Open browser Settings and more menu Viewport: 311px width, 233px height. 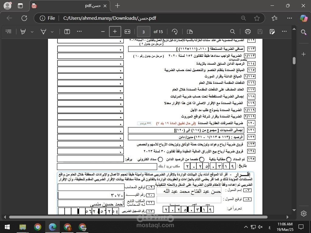(289, 18)
